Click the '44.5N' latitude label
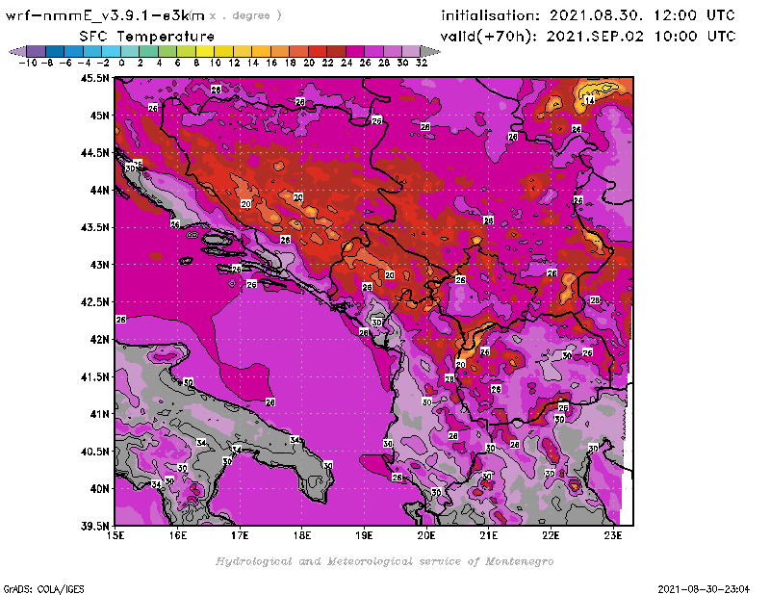The width and height of the screenshot is (770, 595). [x=94, y=153]
